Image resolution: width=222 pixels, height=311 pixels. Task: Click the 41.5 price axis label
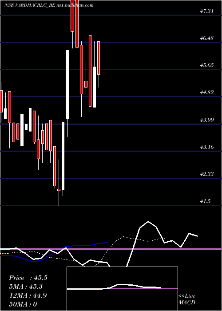coord(205,201)
